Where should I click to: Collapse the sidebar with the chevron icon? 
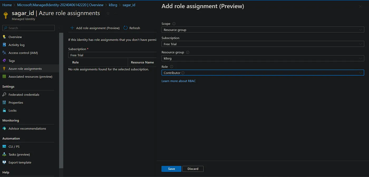[x=59, y=28]
